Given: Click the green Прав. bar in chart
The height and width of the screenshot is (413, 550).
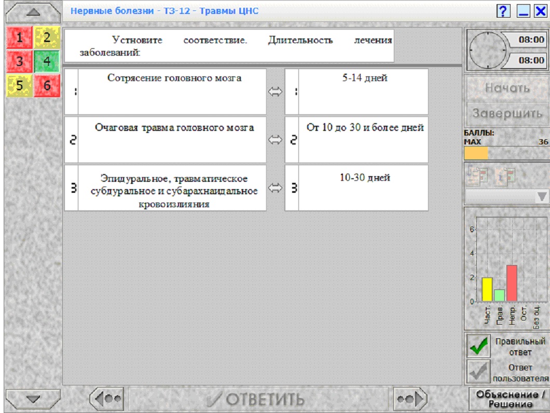Looking at the screenshot, I should pyautogui.click(x=500, y=296).
